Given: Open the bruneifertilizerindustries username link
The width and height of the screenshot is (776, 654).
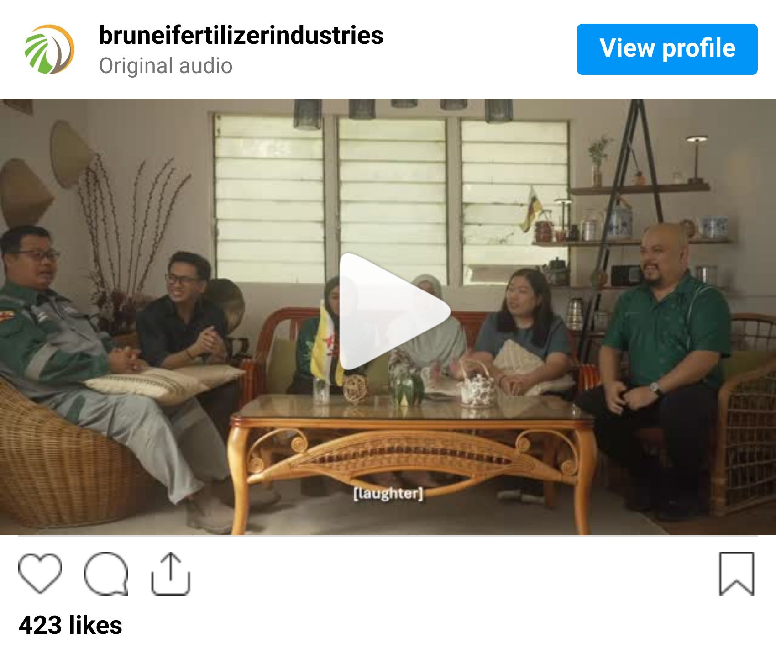Looking at the screenshot, I should [241, 35].
